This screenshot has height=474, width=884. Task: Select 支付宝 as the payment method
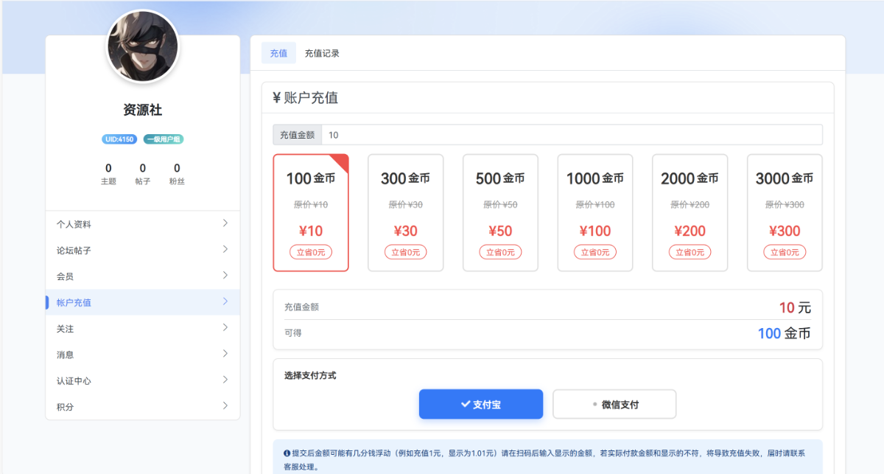coord(480,404)
